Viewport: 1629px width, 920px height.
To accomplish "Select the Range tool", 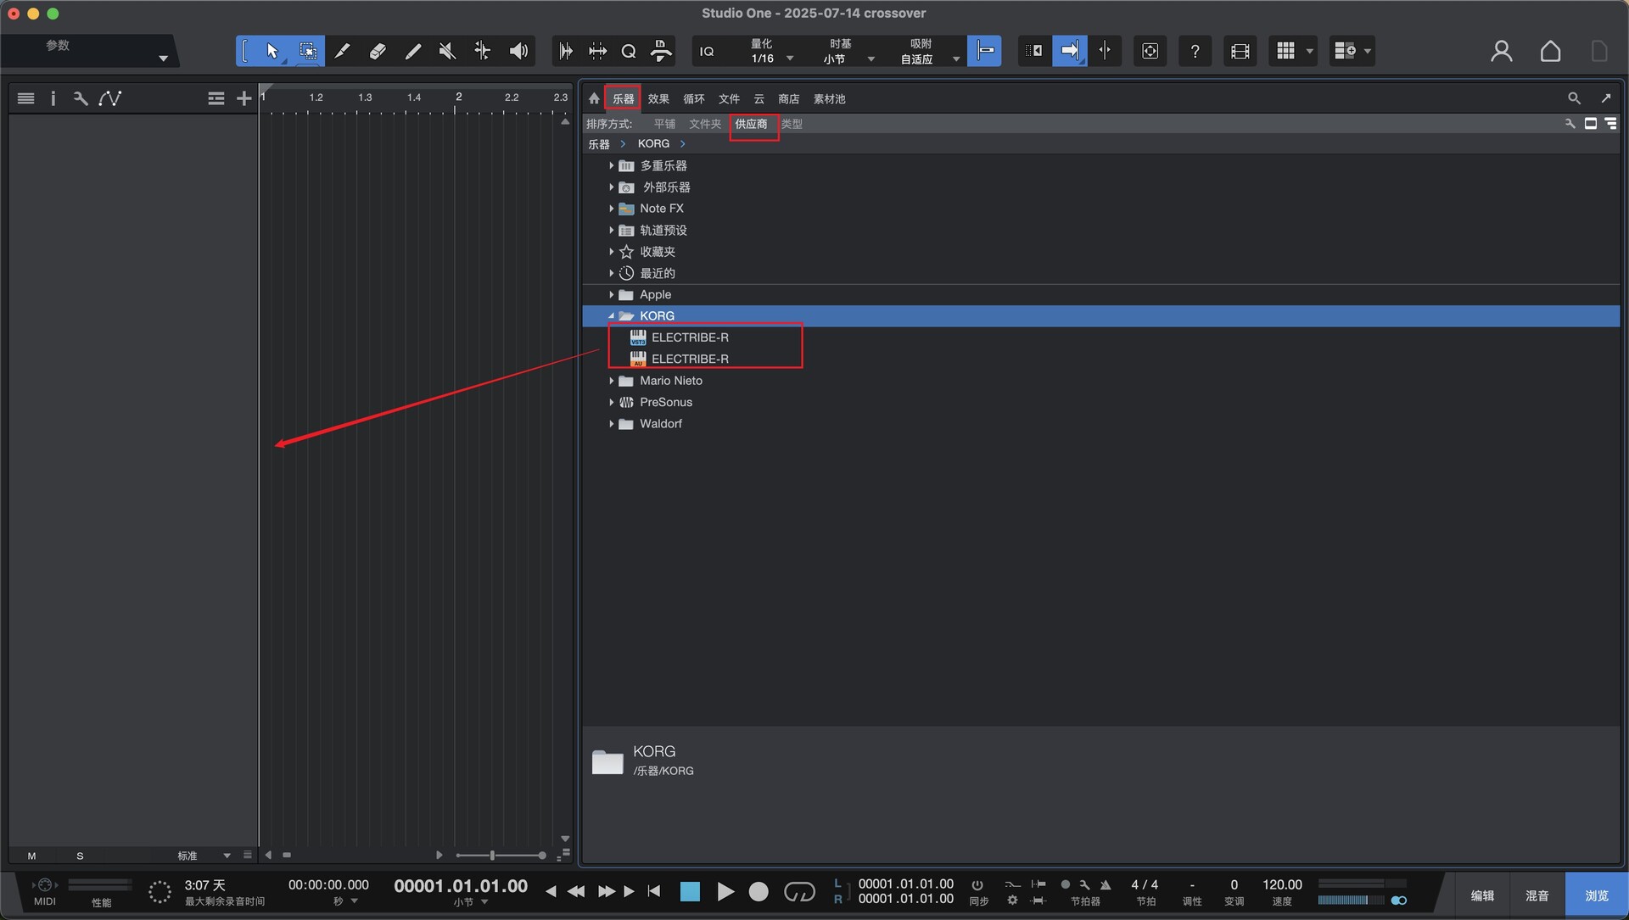I will coord(307,52).
